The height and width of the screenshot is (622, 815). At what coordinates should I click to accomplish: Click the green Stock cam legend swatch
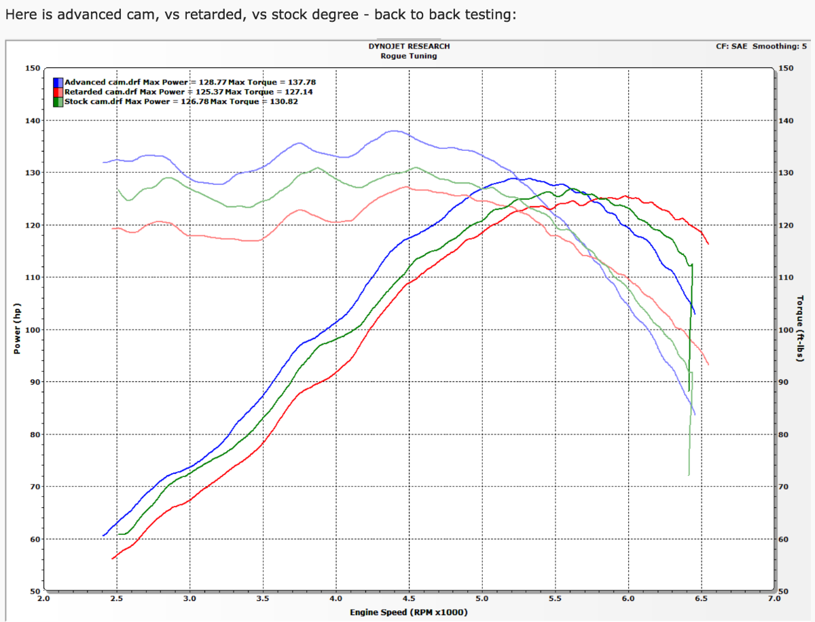pos(58,101)
